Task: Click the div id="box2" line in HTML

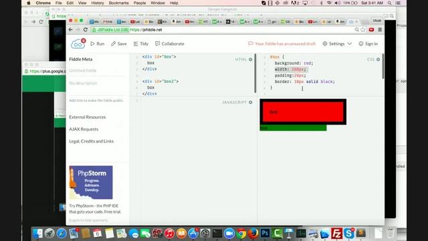Action: point(160,82)
